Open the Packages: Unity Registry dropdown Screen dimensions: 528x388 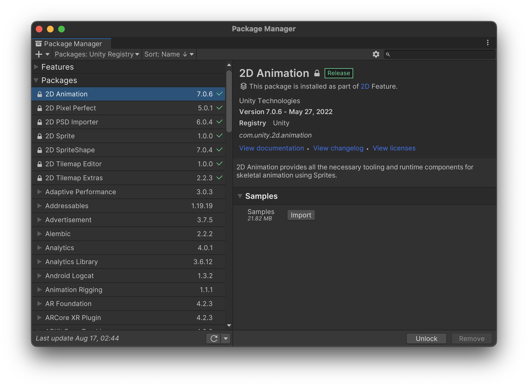point(97,54)
